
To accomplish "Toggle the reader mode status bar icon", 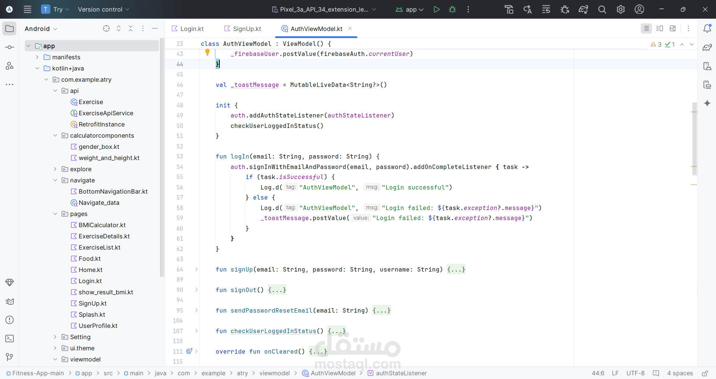I will point(656,373).
